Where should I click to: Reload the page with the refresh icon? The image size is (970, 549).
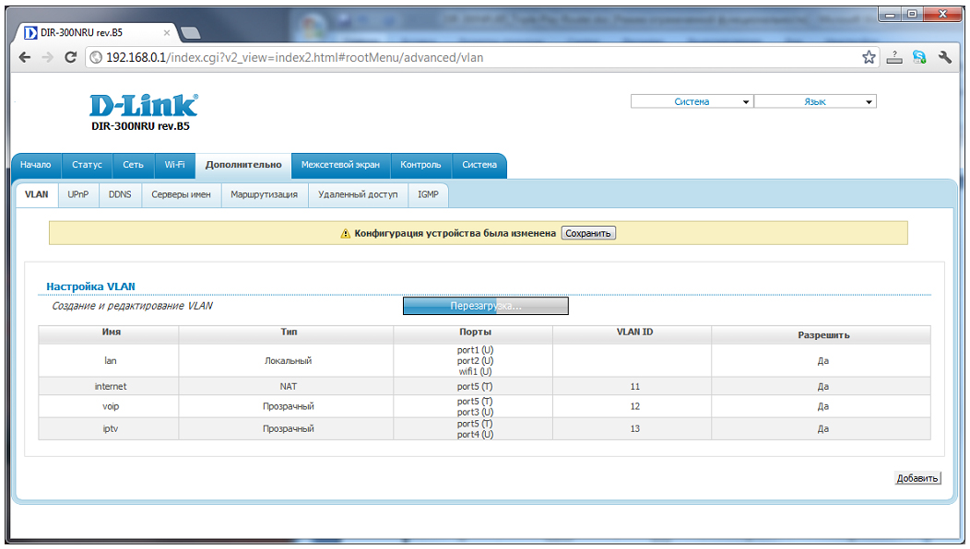click(x=70, y=57)
